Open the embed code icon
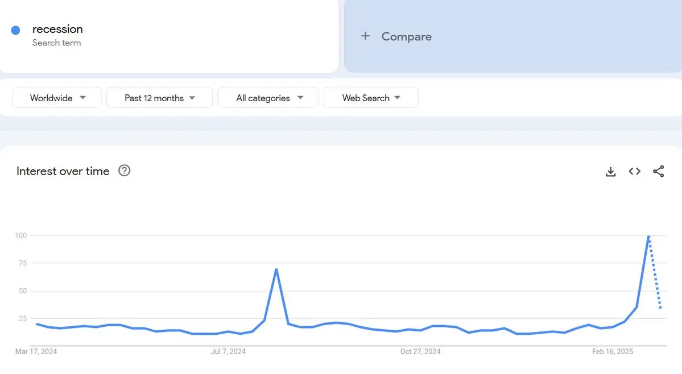This screenshot has width=682, height=374. (634, 171)
